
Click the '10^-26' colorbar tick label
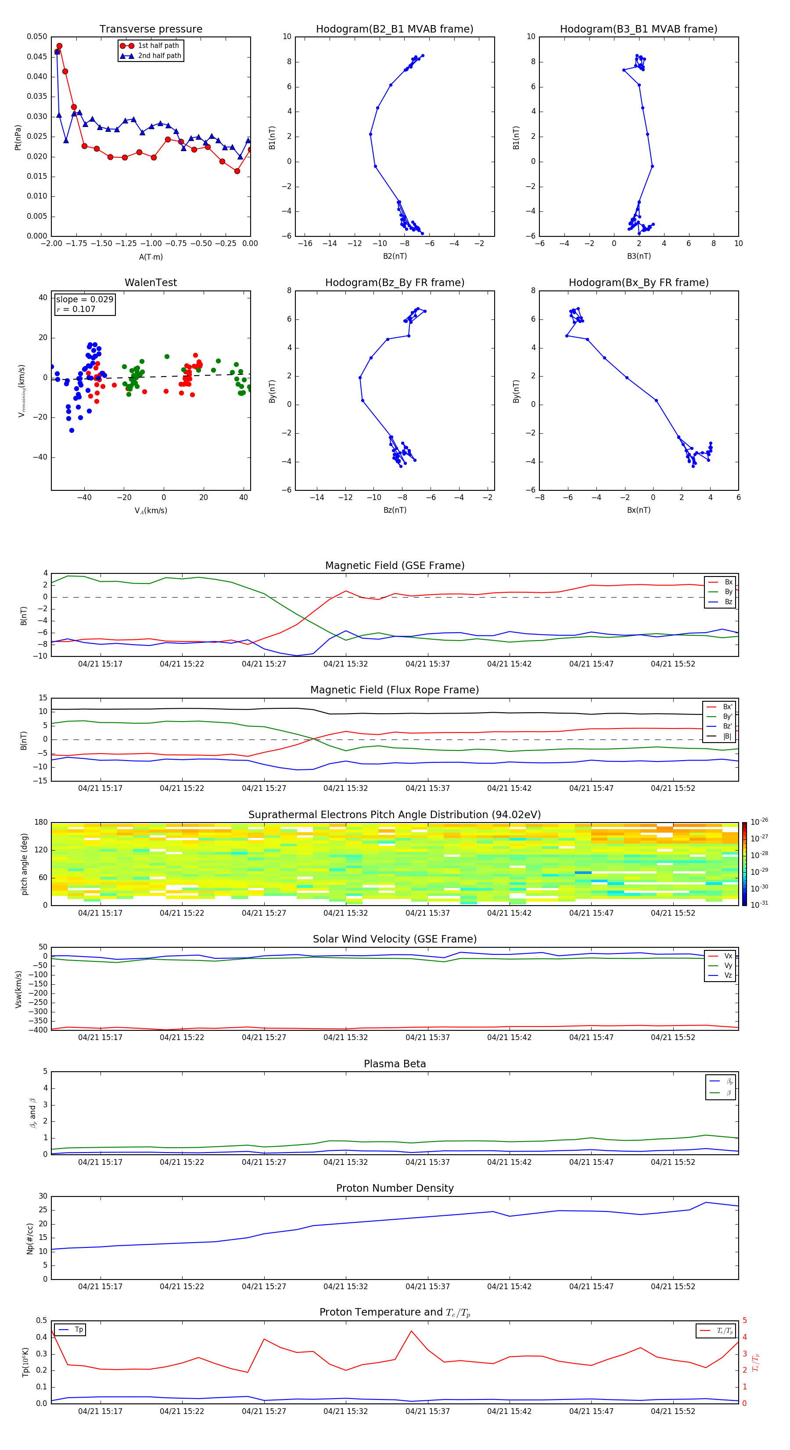pos(759,822)
